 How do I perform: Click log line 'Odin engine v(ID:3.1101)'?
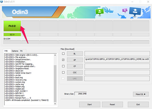[22, 55]
